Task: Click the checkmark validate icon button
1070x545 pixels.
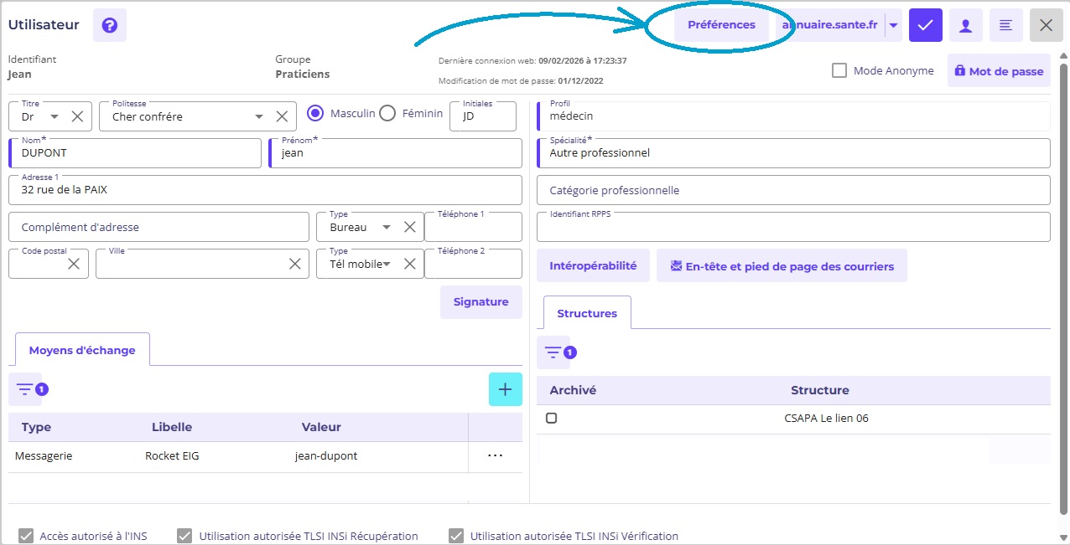Action: click(x=925, y=25)
